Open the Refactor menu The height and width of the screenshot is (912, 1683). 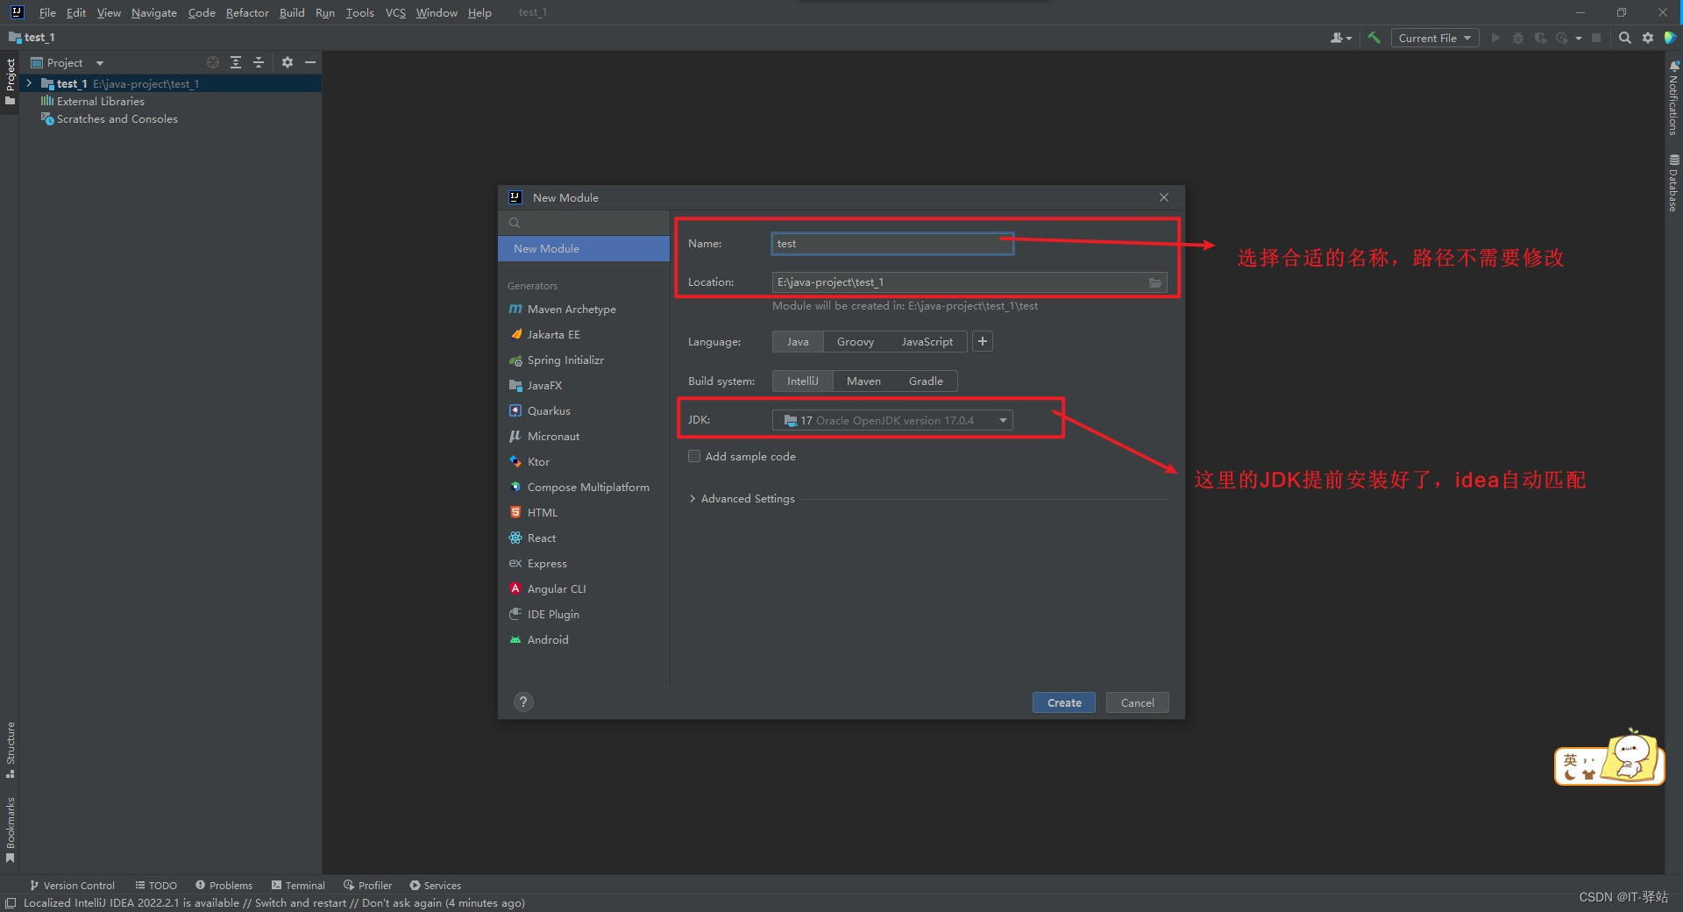(x=247, y=12)
